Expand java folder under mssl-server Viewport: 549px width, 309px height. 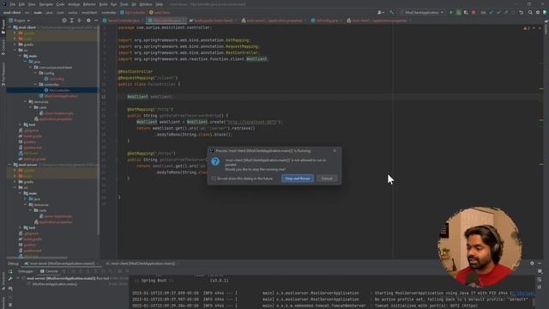(x=26, y=199)
